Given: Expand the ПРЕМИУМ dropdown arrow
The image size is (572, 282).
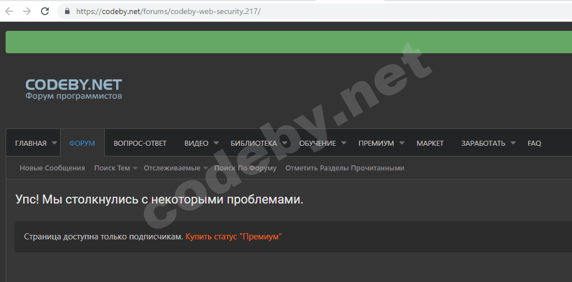Looking at the screenshot, I should click(x=402, y=143).
